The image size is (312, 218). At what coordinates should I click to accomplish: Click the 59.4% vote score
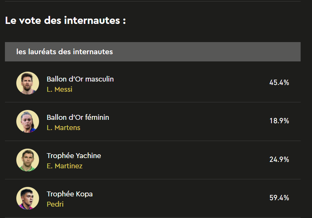pyautogui.click(x=279, y=198)
